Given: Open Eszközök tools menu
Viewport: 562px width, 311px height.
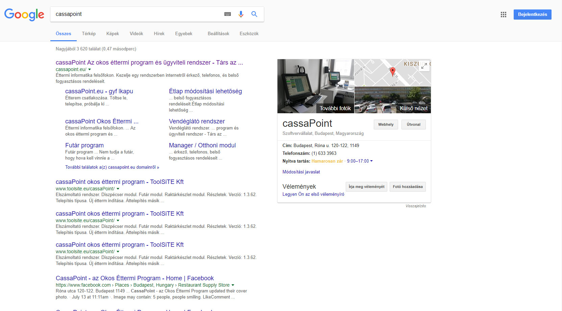Looking at the screenshot, I should point(249,34).
